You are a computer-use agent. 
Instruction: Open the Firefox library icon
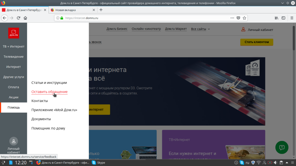pyautogui.click(x=276, y=18)
